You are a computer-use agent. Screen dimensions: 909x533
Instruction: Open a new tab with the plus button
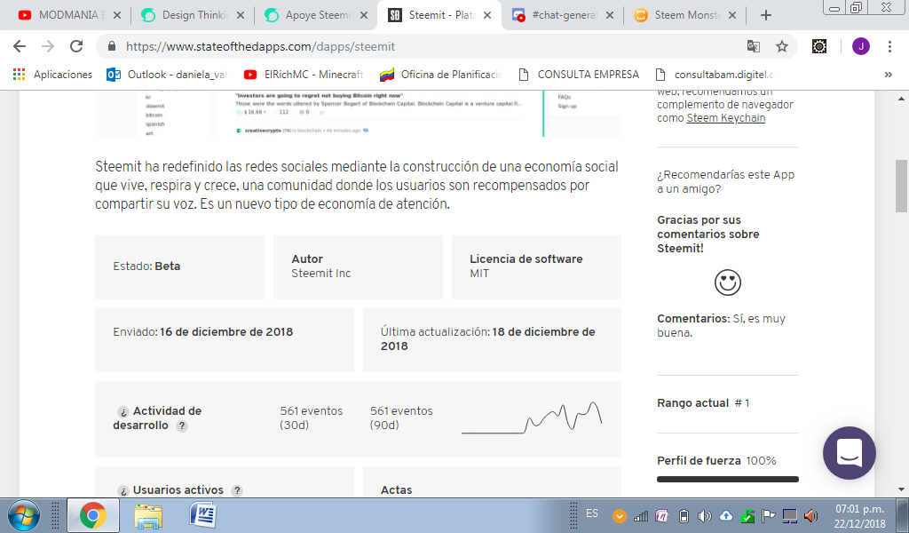(x=766, y=15)
